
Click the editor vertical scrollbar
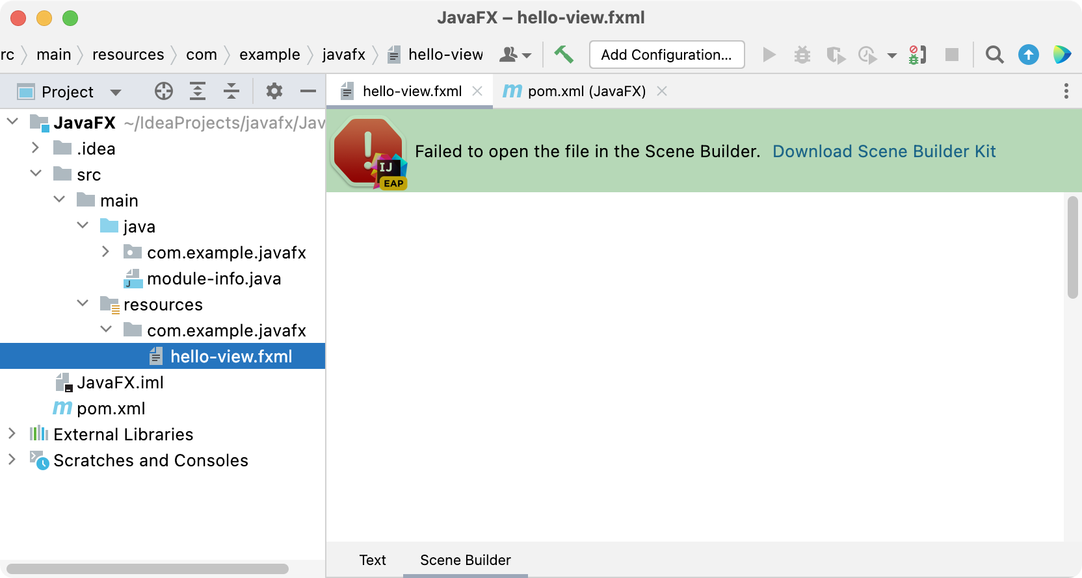(1073, 247)
